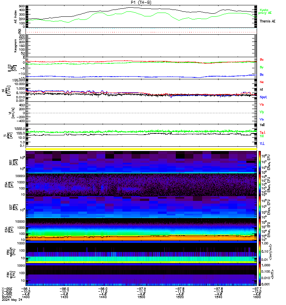Click the topmost Eflux colorbar beside SST ions
Screen dimensions: 286x305
tap(260, 162)
